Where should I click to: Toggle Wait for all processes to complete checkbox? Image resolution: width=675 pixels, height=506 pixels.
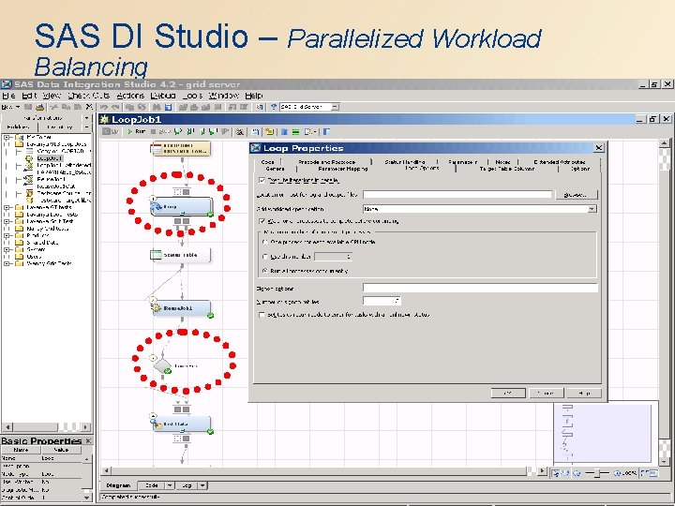point(262,221)
